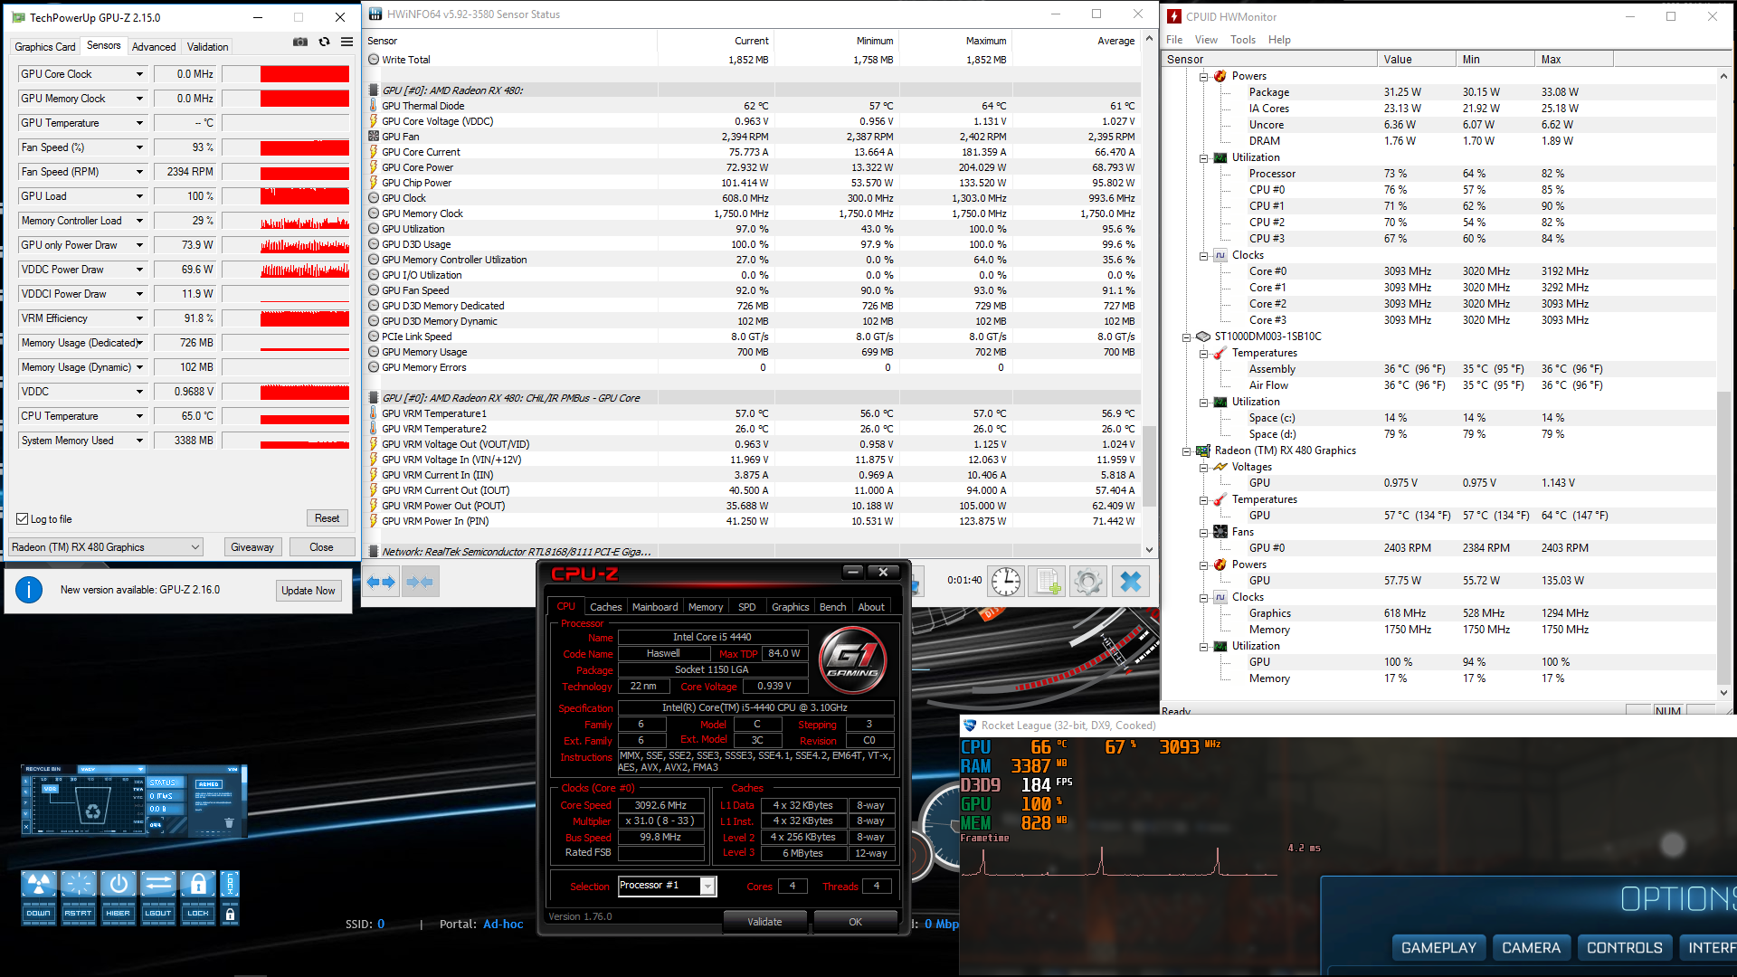The height and width of the screenshot is (977, 1737).
Task: Click the HWMonitor vertical scrollbar
Action: [x=1723, y=384]
